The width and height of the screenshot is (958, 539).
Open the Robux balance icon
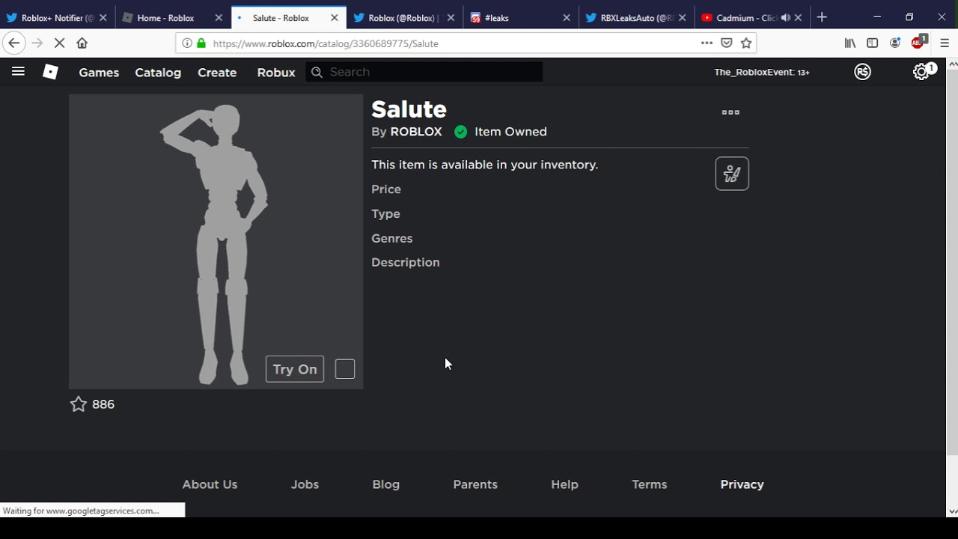click(x=863, y=72)
